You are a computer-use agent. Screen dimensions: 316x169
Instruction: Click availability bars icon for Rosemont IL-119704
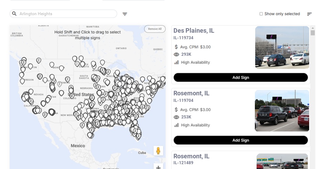(177, 125)
